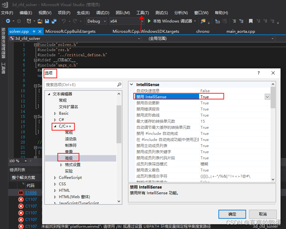Open the (全局范围) scope dropdown
The width and height of the screenshot is (286, 229).
point(272,39)
